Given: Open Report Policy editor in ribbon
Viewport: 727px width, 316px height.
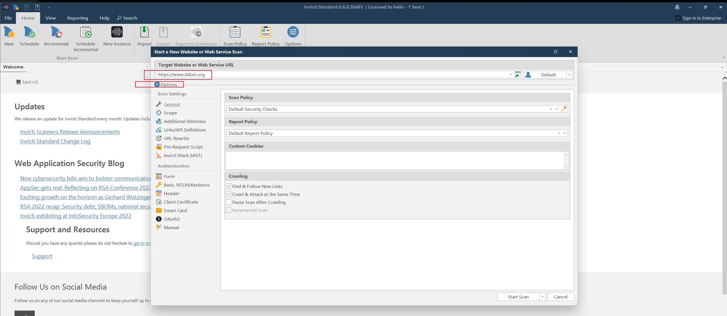Looking at the screenshot, I should (265, 36).
